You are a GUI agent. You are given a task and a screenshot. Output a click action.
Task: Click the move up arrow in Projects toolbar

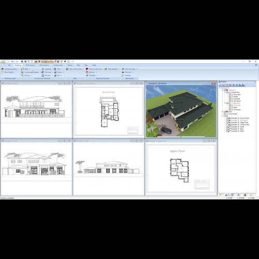click(234, 85)
